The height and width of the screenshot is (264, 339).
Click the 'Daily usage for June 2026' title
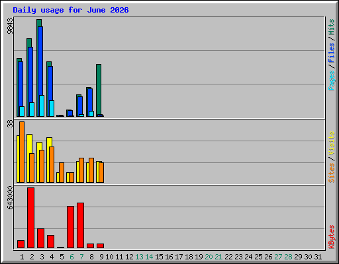coord(71,10)
